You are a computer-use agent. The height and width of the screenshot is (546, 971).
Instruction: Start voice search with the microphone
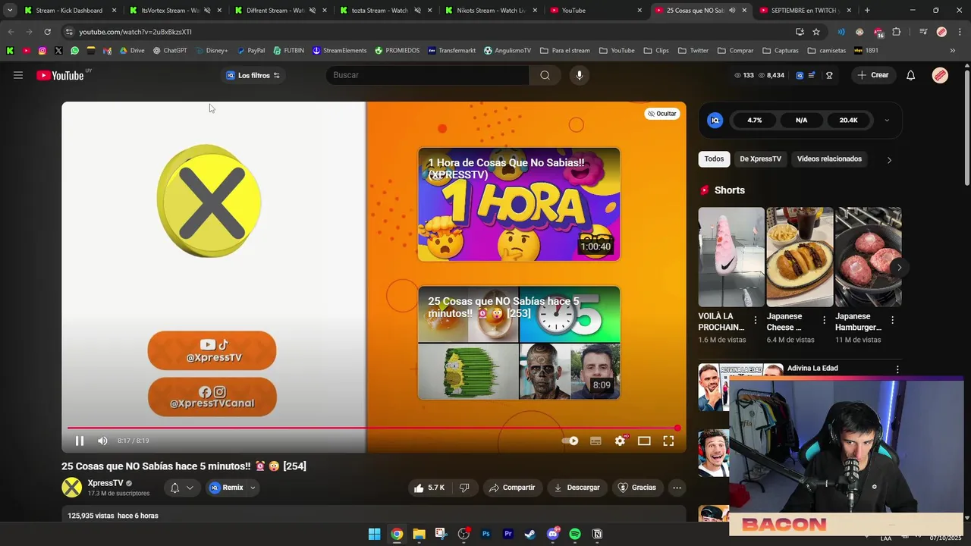579,75
